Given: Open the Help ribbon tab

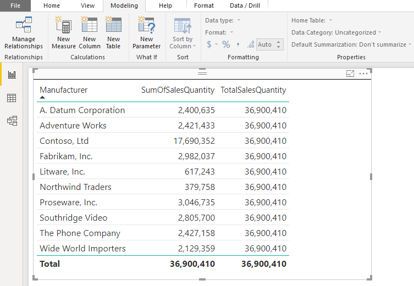Looking at the screenshot, I should (x=165, y=5).
